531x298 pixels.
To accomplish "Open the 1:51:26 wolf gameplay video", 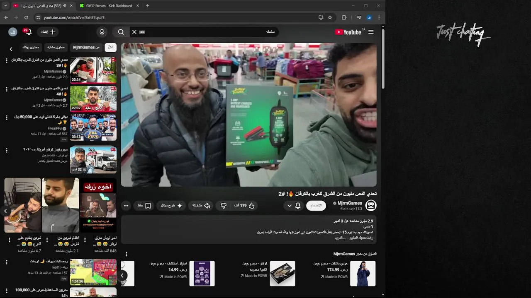I will [x=93, y=272].
